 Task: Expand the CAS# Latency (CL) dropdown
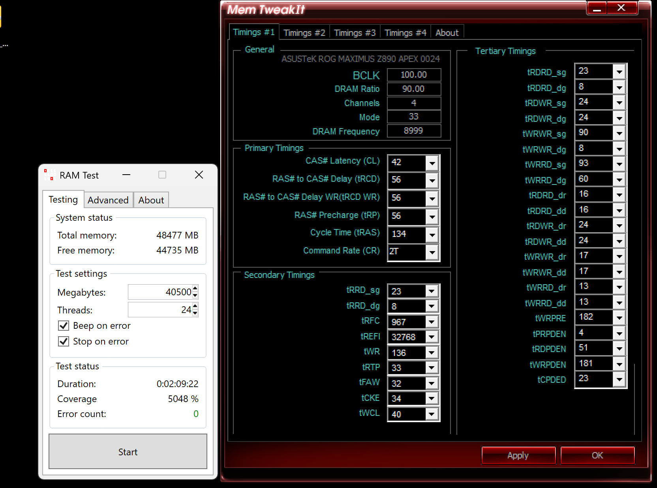click(x=432, y=163)
